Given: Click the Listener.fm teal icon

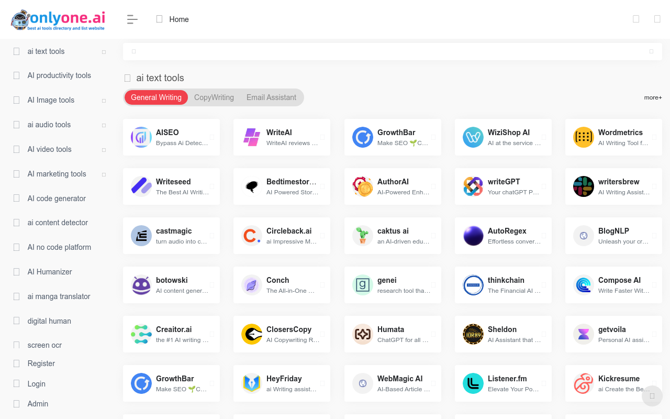Looking at the screenshot, I should click(473, 383).
